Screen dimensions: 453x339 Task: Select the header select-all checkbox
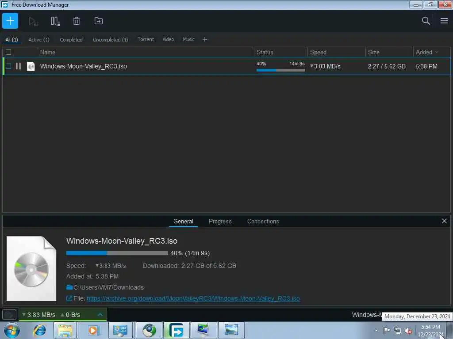tap(8, 52)
